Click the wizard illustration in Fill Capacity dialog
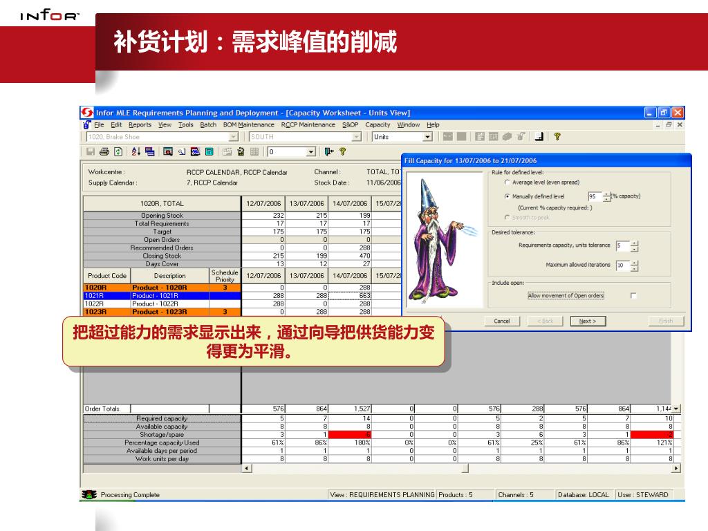This screenshot has height=531, width=708. (445, 240)
